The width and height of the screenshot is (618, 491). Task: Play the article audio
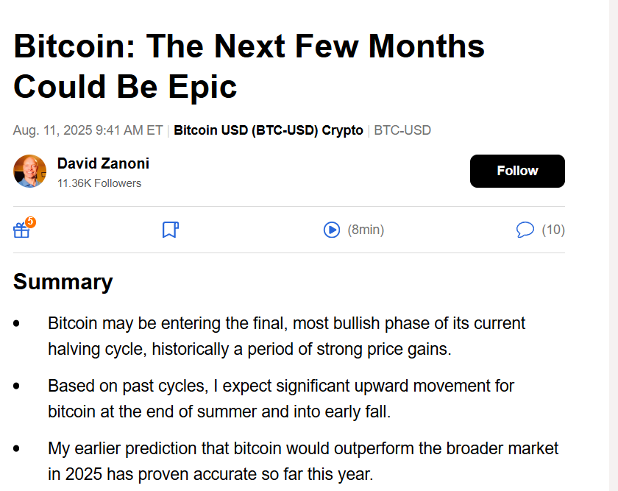click(332, 230)
